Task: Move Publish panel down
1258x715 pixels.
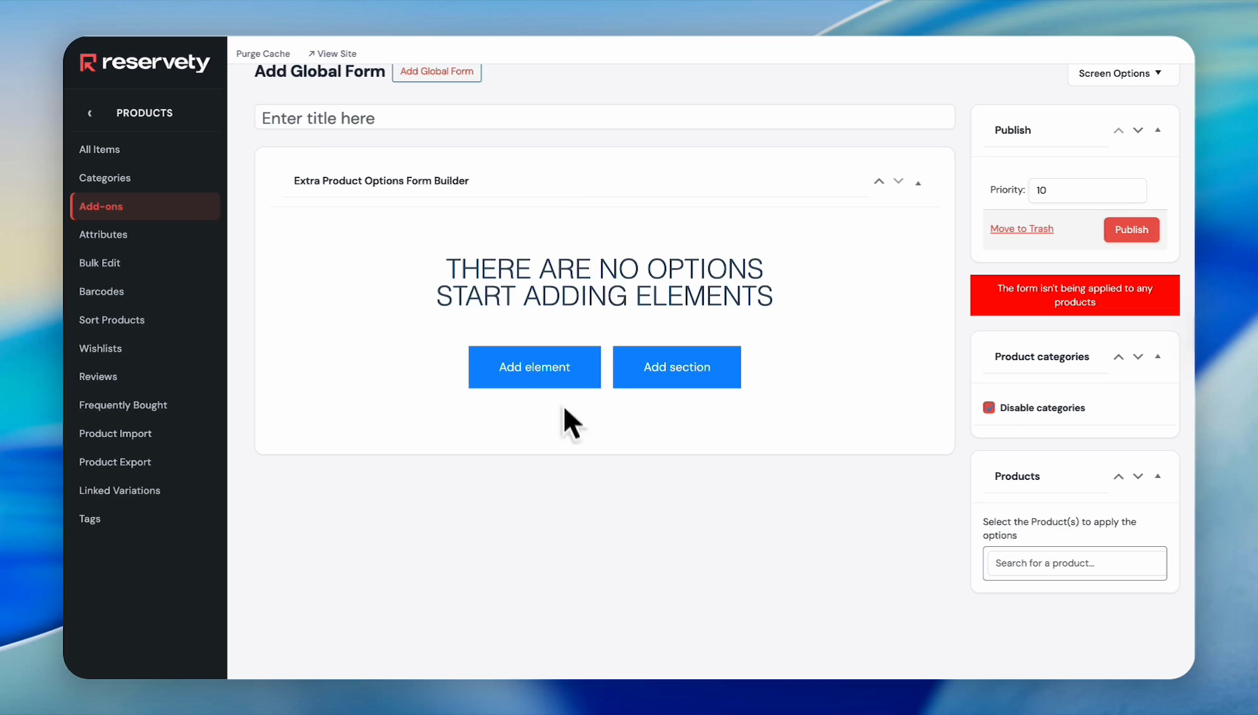Action: click(x=1137, y=130)
